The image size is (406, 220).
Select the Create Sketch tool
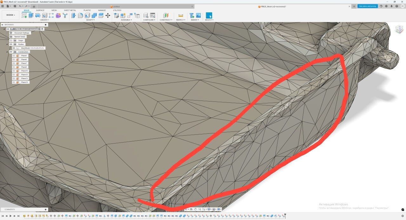point(24,15)
